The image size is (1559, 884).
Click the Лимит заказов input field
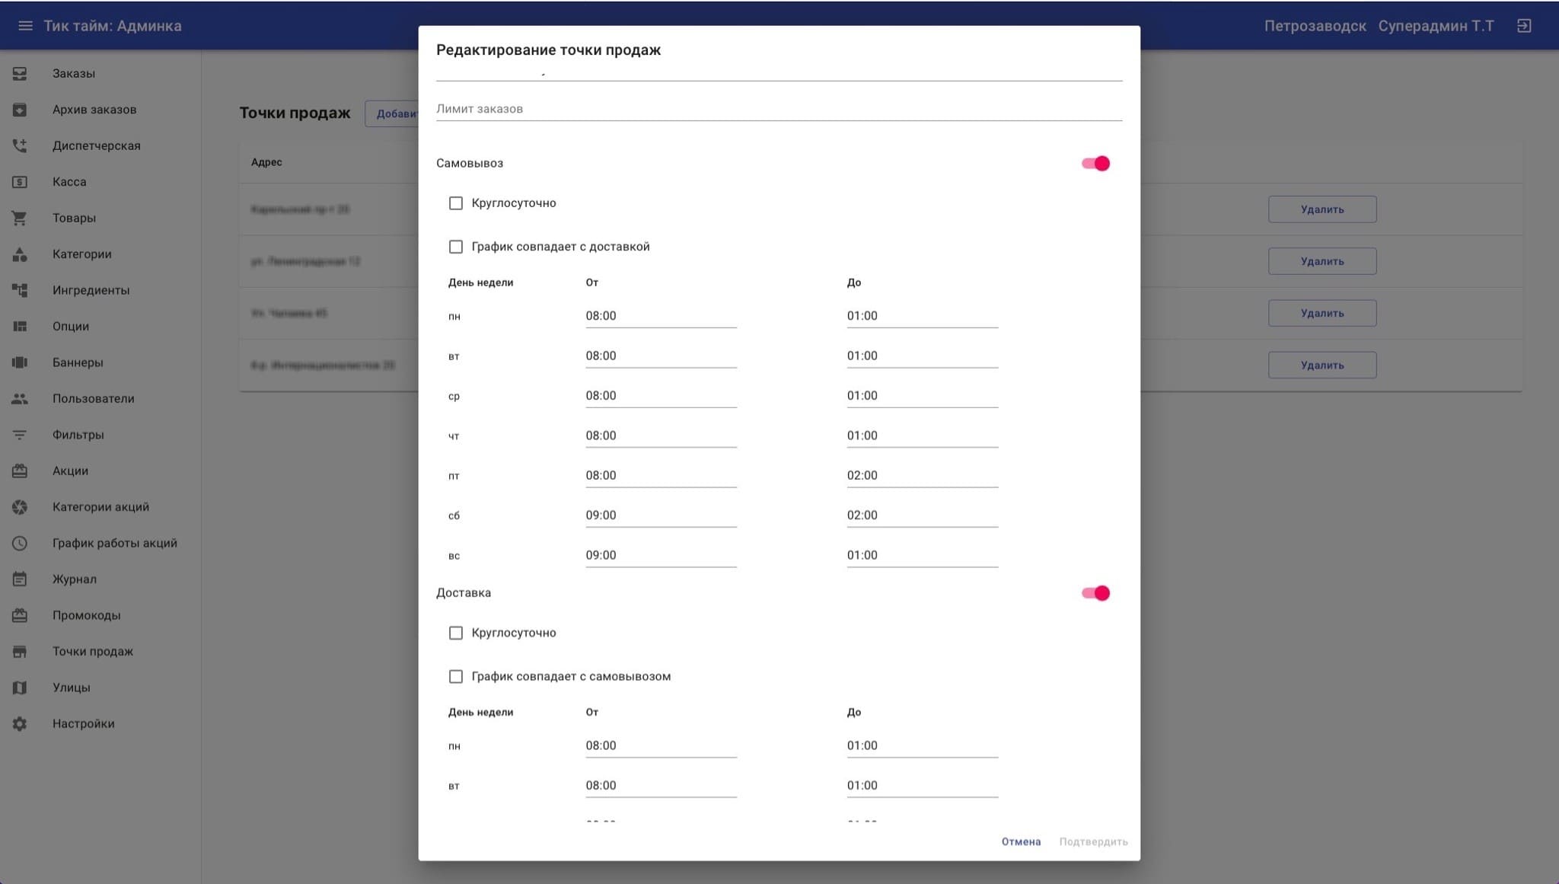coord(778,109)
